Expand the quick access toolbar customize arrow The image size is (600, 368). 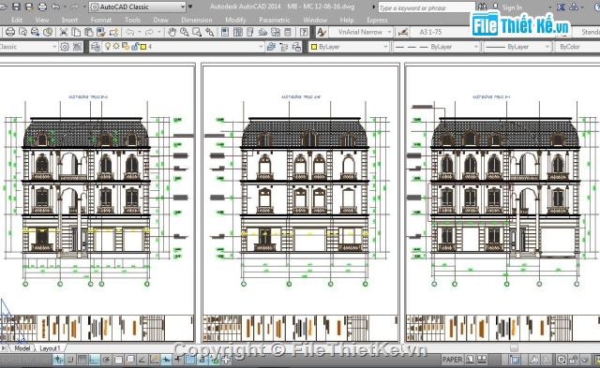190,7
